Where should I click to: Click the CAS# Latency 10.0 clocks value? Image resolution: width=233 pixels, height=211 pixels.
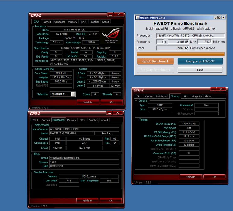189,132
